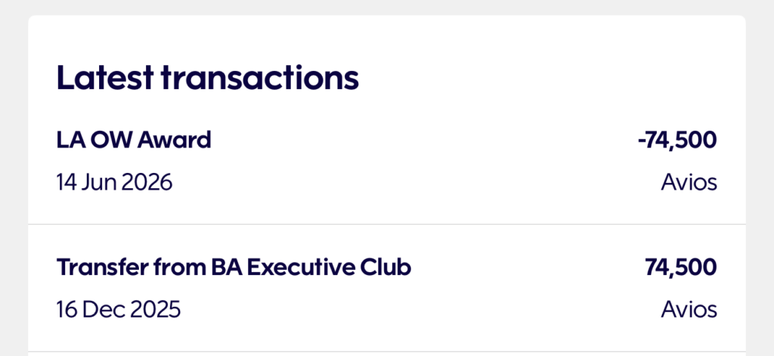Select the positive 74,500 amount

[x=680, y=267]
